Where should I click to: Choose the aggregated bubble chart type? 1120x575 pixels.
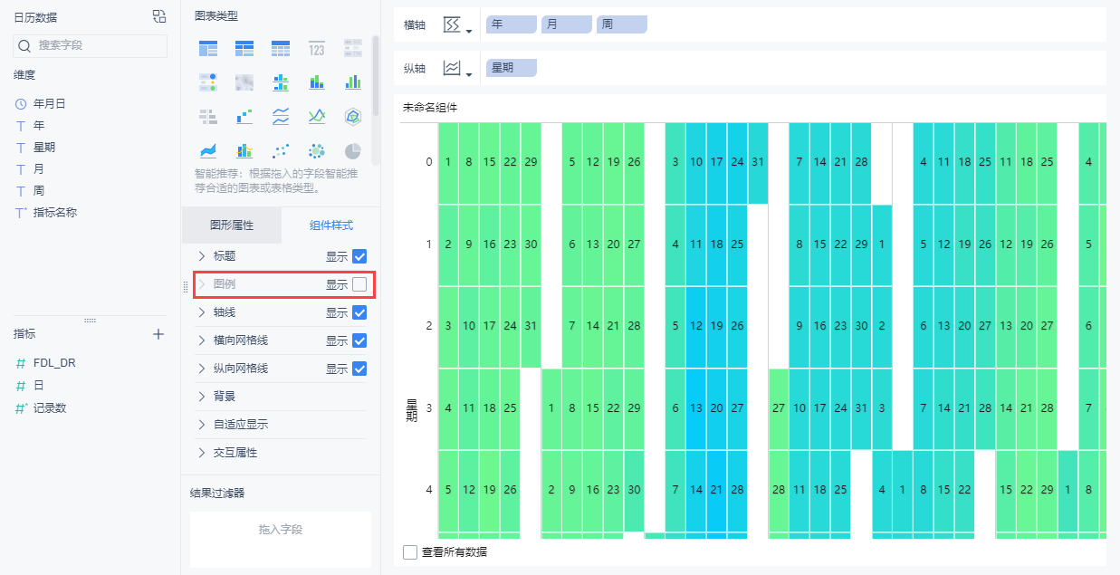tap(317, 150)
